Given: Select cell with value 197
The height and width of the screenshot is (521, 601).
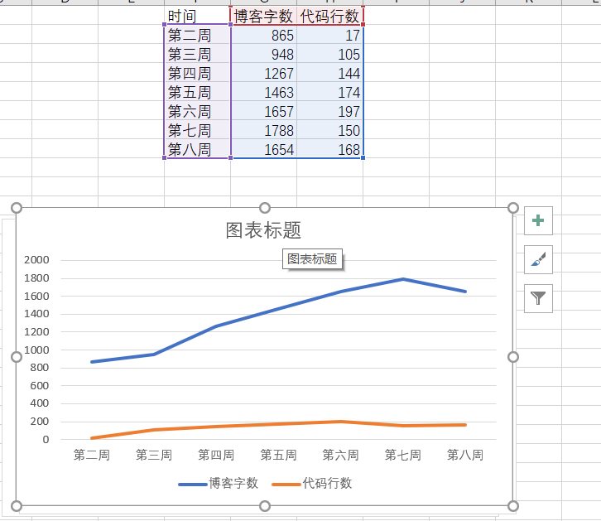Looking at the screenshot, I should (x=330, y=111).
